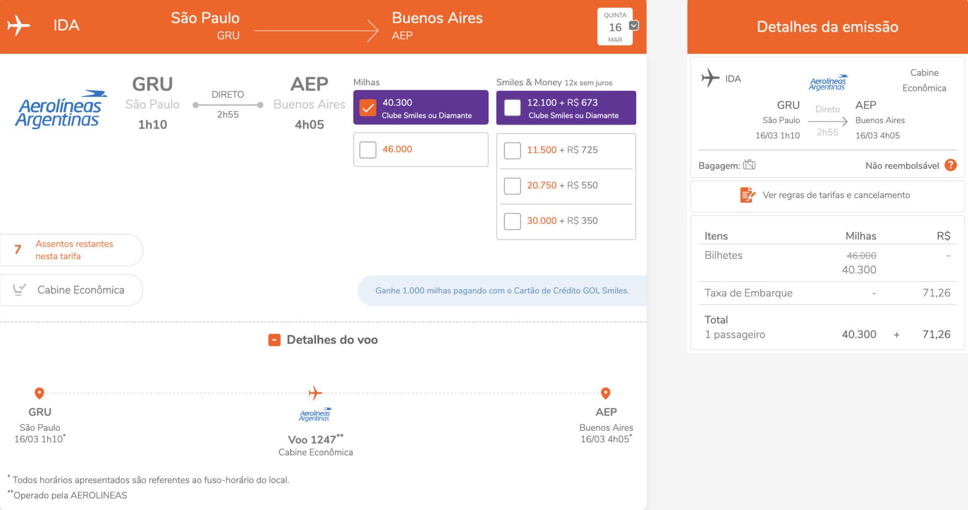Image resolution: width=968 pixels, height=510 pixels.
Task: Click the airplane icon beside IDA header
Action: [x=19, y=25]
